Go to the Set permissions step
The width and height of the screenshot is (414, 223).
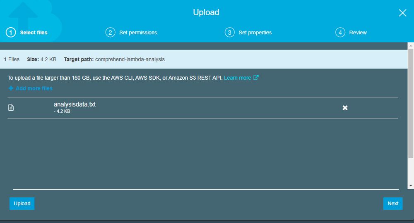pyautogui.click(x=138, y=33)
